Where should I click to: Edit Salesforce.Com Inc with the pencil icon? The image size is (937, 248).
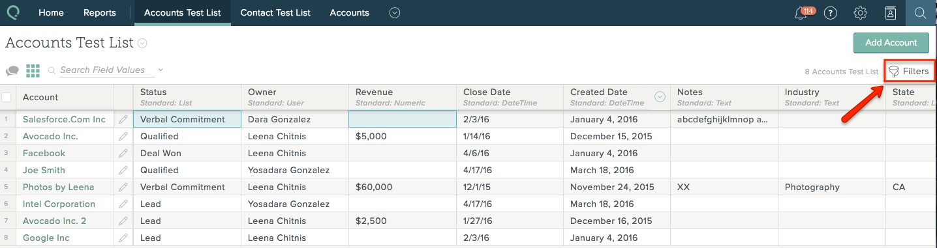pos(123,119)
